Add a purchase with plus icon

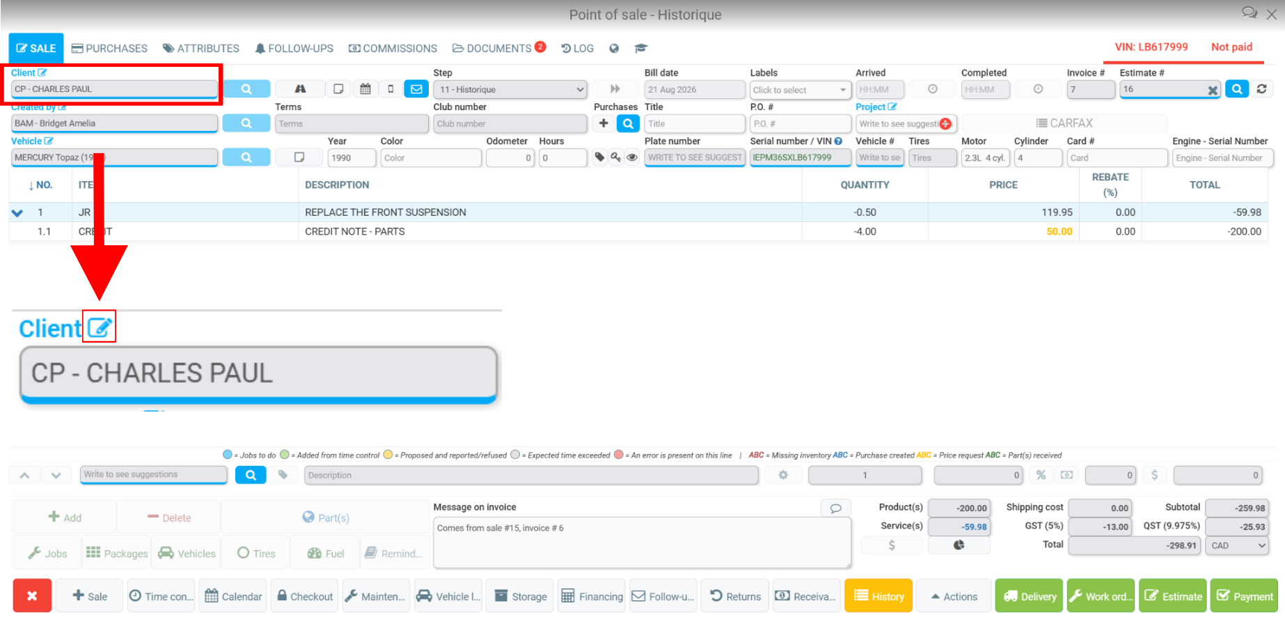click(604, 123)
